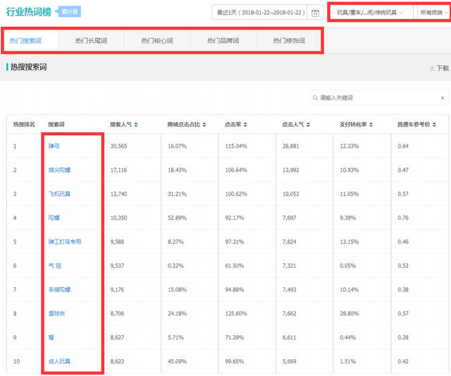Open the 雪球夹 search term link
Image resolution: width=451 pixels, height=376 pixels.
coord(56,313)
